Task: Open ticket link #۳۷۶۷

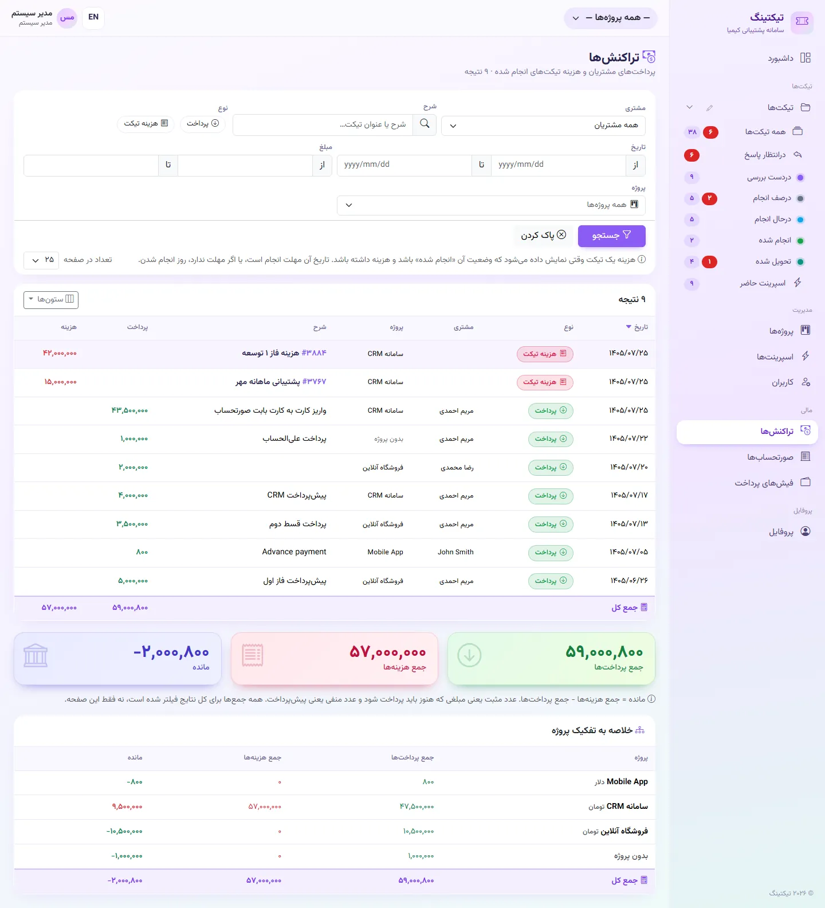Action: point(314,382)
